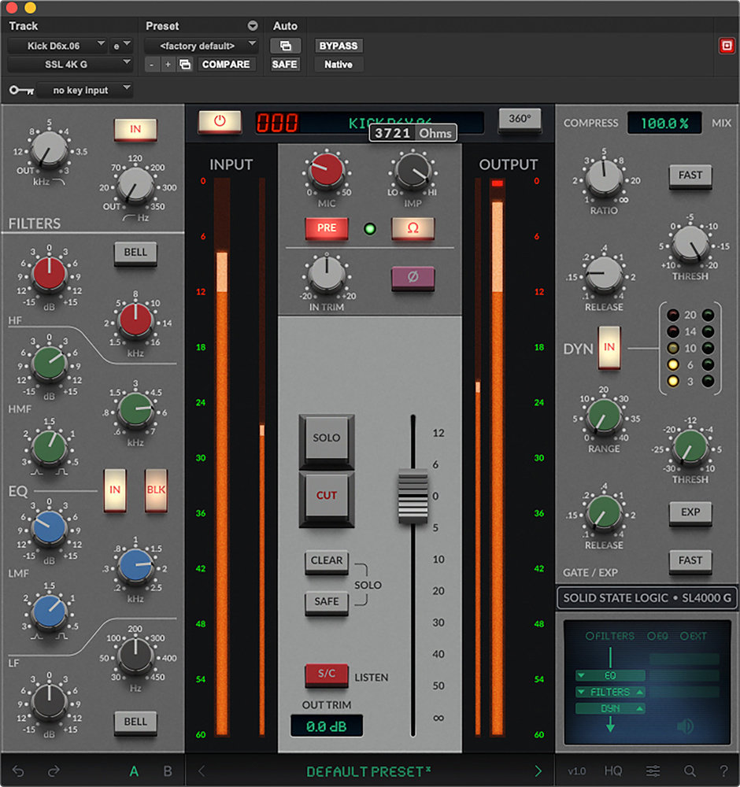Open the search magnifier icon
740x787 pixels.
(x=690, y=771)
